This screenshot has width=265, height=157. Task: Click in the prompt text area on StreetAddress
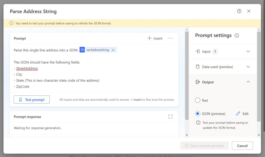27,69
